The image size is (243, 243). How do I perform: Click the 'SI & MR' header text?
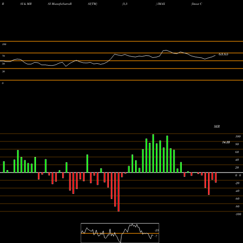click(26, 4)
